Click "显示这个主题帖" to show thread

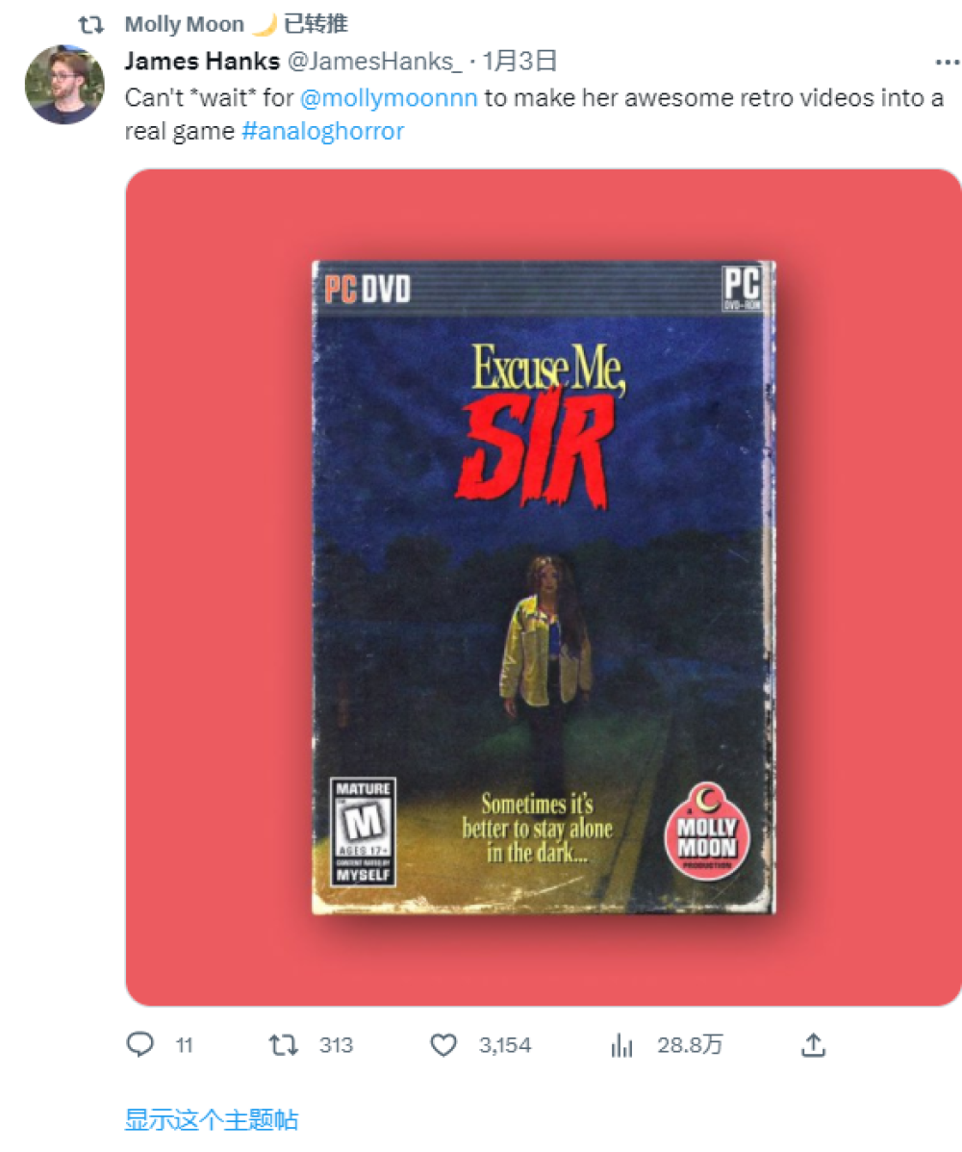212,1119
